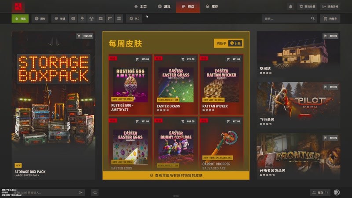
Task: Open the 飞行员包 Pilot Pack card
Action: [x=298, y=105]
